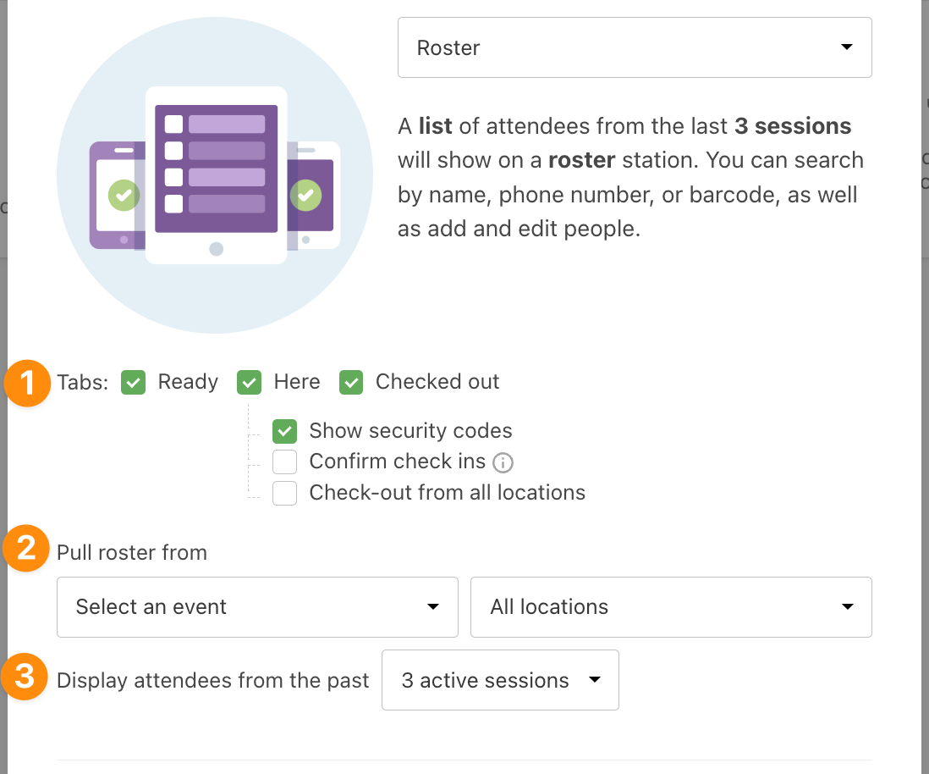
Task: Click the green checkmark on right phone illustration
Action: pos(305,195)
